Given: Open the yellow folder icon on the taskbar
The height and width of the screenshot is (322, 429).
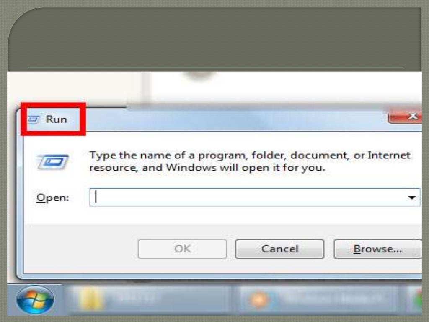Looking at the screenshot, I should click(x=90, y=299).
